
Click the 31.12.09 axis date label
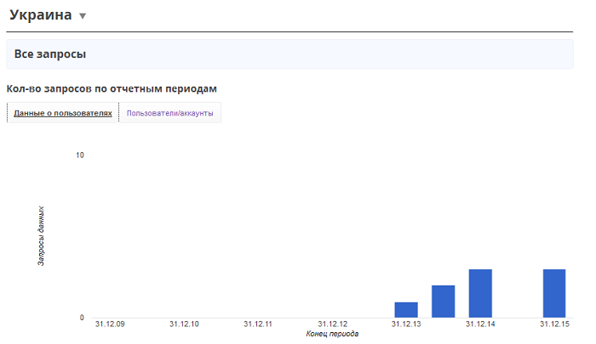coord(110,324)
